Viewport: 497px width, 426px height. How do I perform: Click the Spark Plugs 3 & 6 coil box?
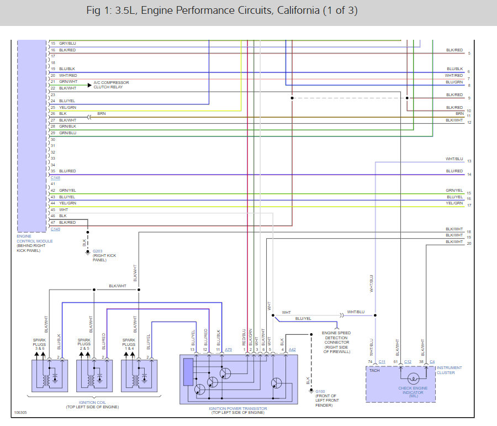(50, 376)
